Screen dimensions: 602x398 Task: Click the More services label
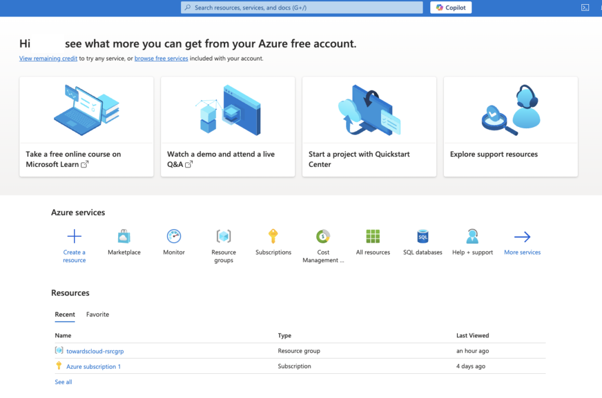(522, 252)
